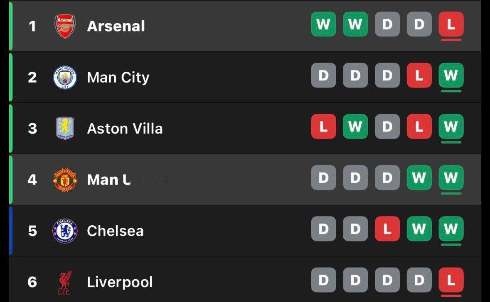Screen dimensions: 490x302
Task: Open the Aston Villa team name
Action: (x=125, y=129)
